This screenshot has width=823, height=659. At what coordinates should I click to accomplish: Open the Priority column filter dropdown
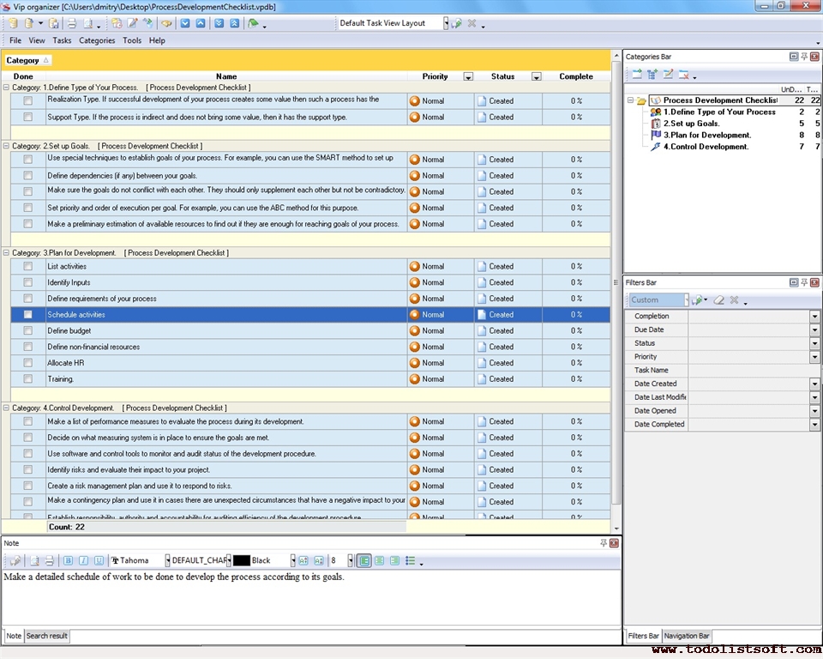(468, 76)
